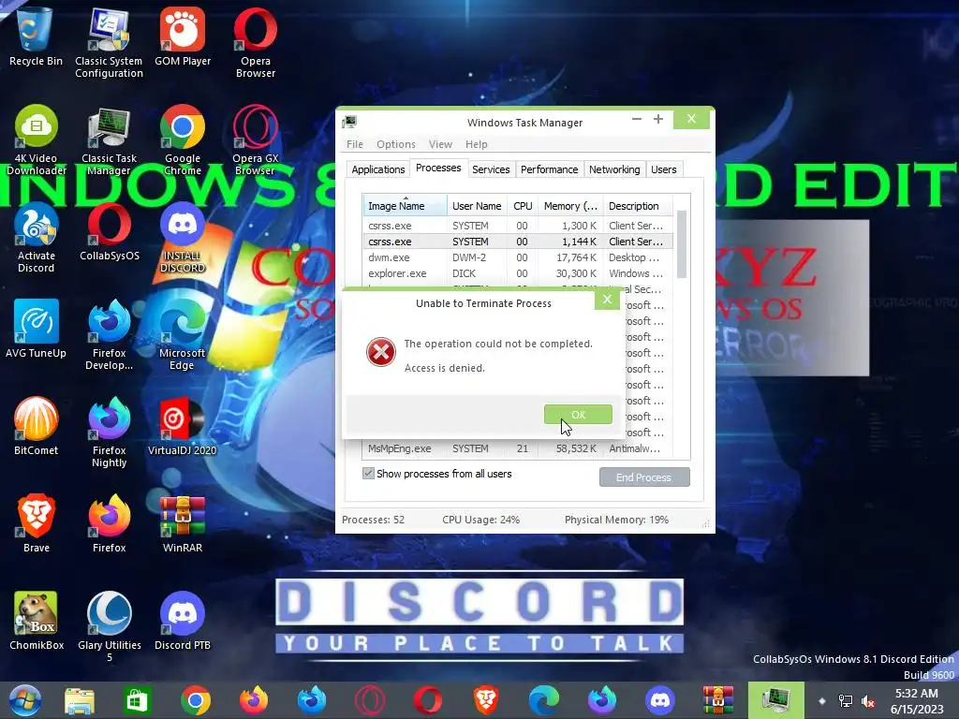Open Glary Utilities 5 desktop icon
Image resolution: width=959 pixels, height=719 pixels.
(109, 626)
